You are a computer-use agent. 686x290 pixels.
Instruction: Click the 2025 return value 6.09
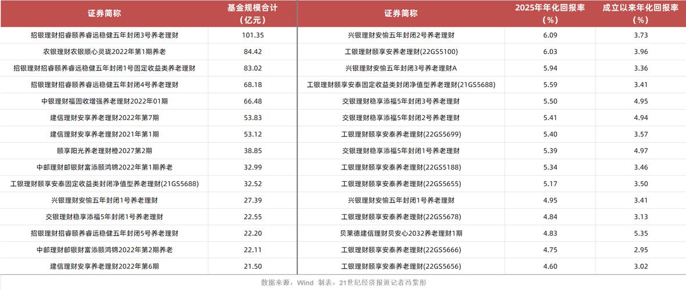pyautogui.click(x=550, y=35)
